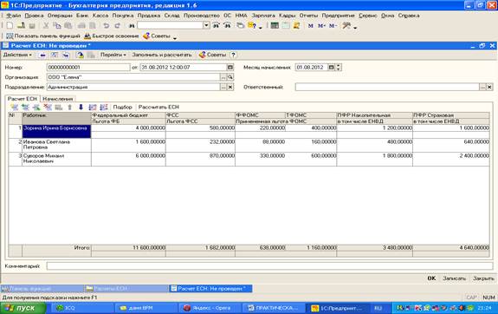Clear the Подразделение field with X icon

[x=230, y=87]
